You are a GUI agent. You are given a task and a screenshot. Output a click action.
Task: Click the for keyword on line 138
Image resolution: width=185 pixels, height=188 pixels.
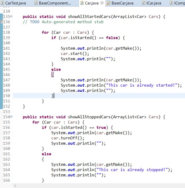click(x=45, y=32)
